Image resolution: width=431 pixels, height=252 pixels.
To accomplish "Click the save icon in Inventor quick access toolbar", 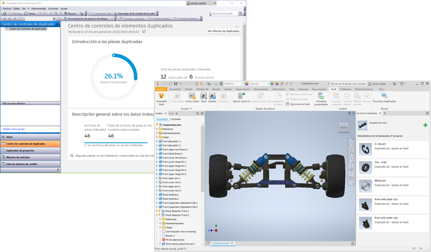I will coord(175,83).
